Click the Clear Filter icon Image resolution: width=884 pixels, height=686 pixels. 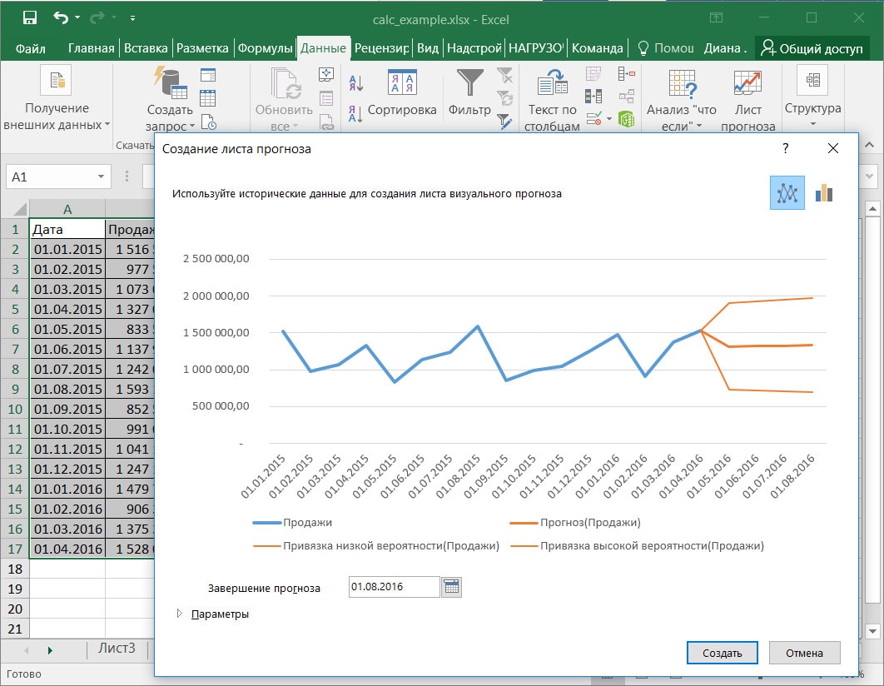504,75
